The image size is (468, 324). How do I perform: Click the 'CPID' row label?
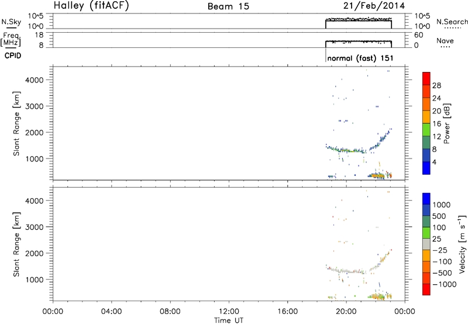click(13, 56)
